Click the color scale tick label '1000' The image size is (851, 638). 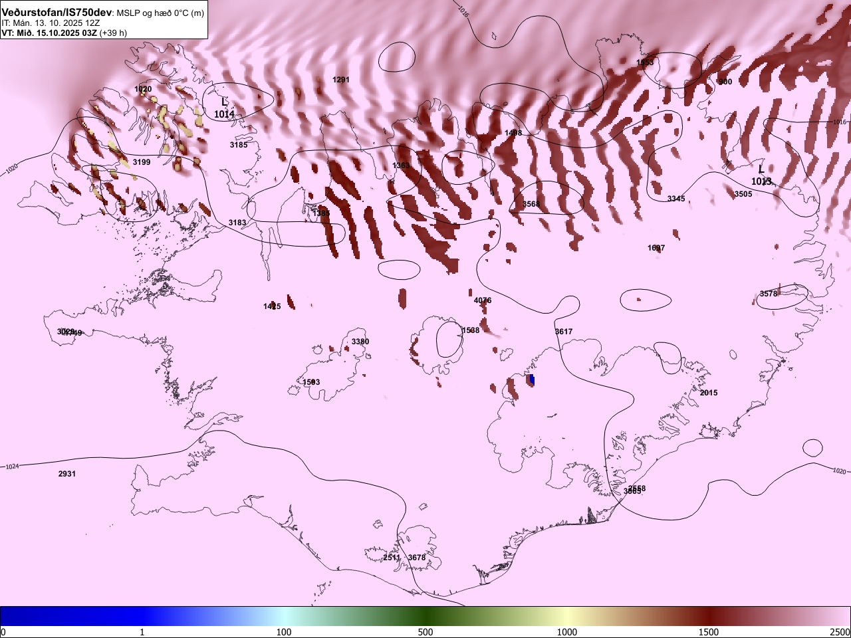pos(567,632)
